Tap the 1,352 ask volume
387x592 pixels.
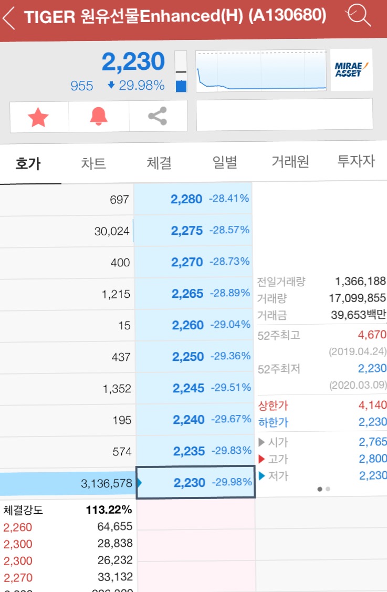point(117,389)
